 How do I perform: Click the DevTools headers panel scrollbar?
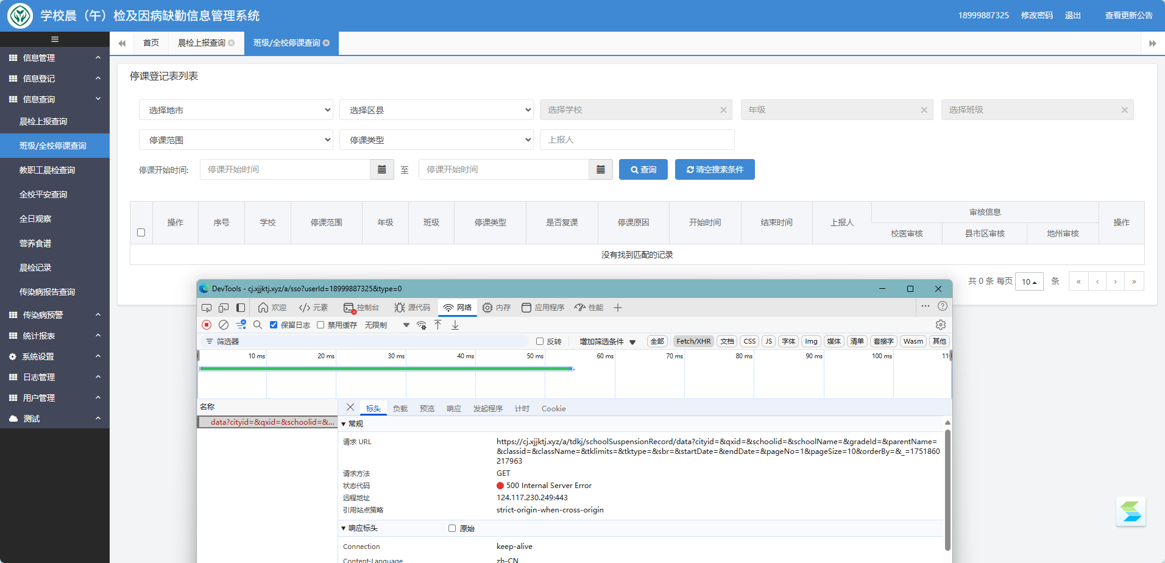pos(947,487)
